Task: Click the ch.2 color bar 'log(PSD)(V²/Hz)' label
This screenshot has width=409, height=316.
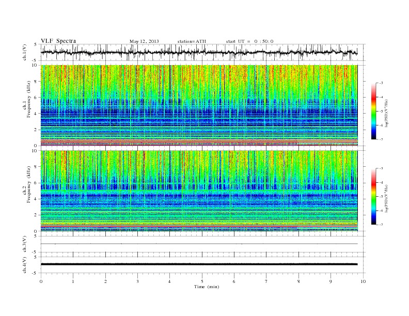Action: click(387, 198)
